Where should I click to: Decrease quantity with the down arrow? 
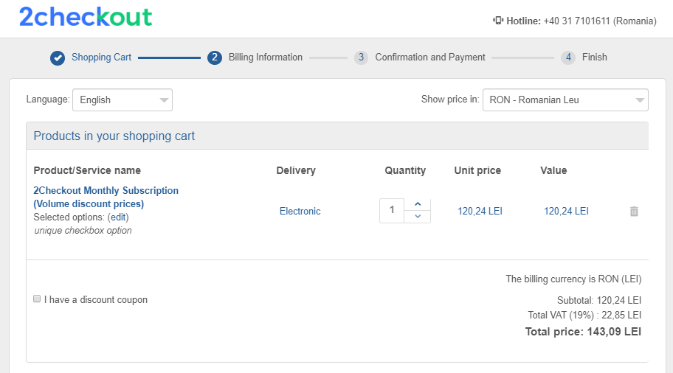tap(418, 217)
